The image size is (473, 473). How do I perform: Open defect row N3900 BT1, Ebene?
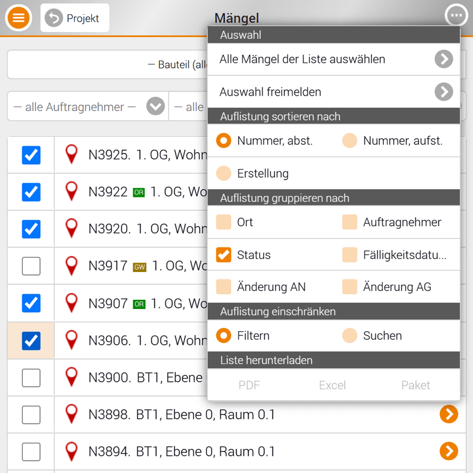tap(146, 377)
